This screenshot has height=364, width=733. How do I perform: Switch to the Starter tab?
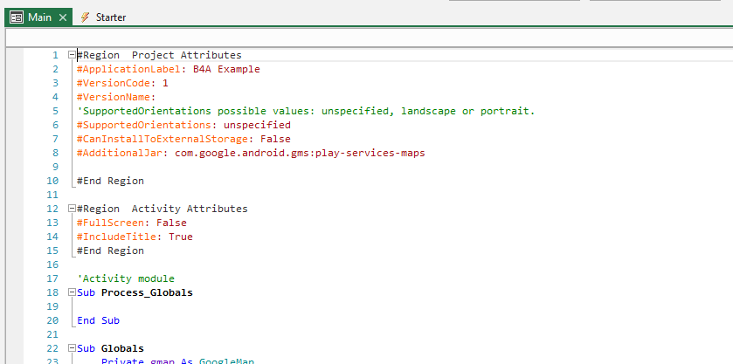pos(110,17)
